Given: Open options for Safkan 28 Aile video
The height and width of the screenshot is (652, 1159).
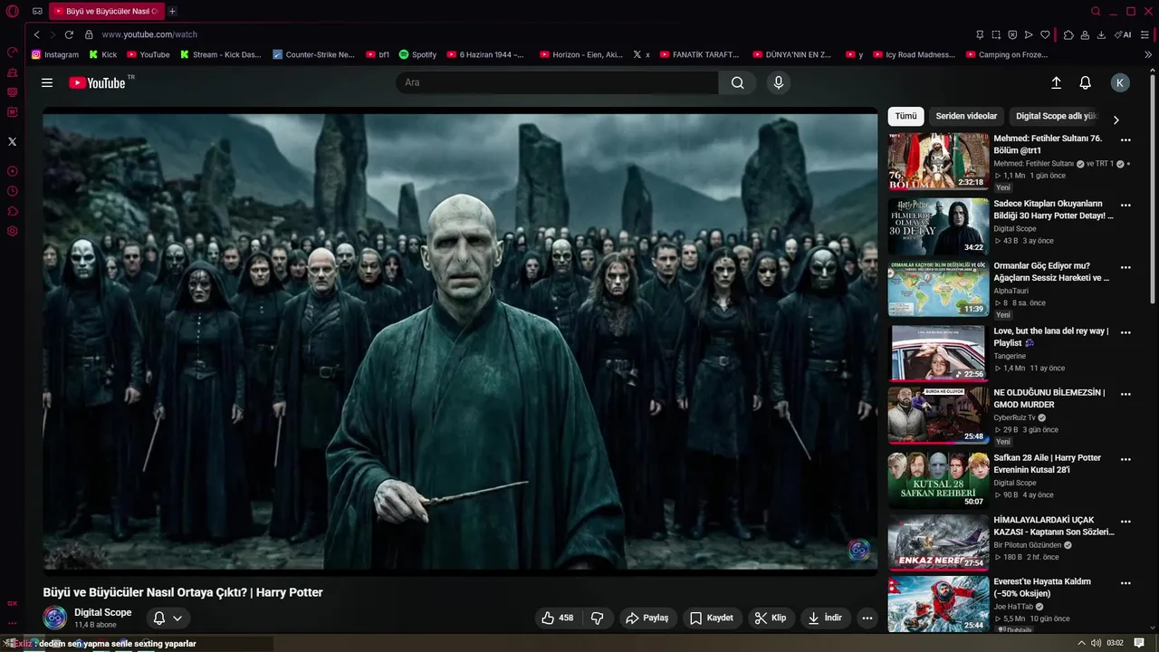Looking at the screenshot, I should (1125, 459).
